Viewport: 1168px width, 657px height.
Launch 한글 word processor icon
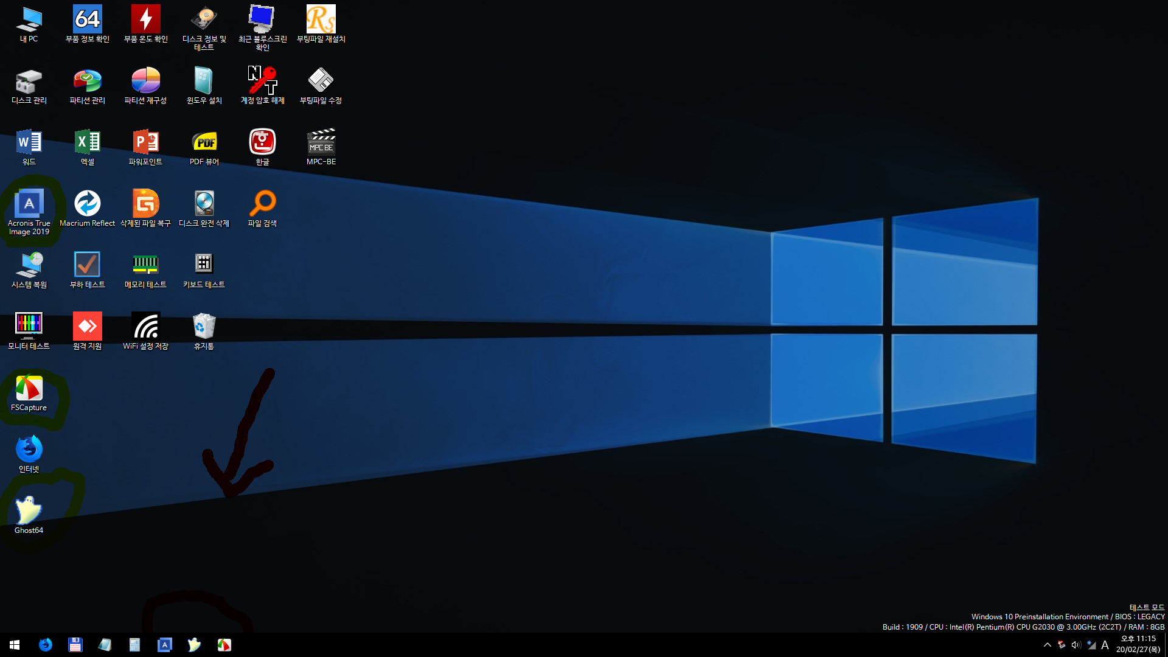(x=262, y=147)
